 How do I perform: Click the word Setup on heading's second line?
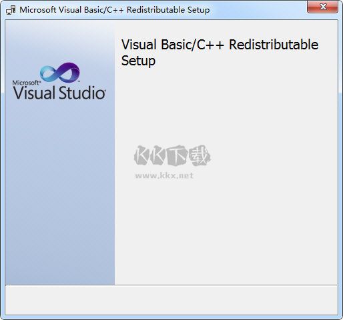click(138, 61)
